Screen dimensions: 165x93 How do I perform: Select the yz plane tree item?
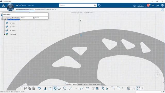point(13,27)
